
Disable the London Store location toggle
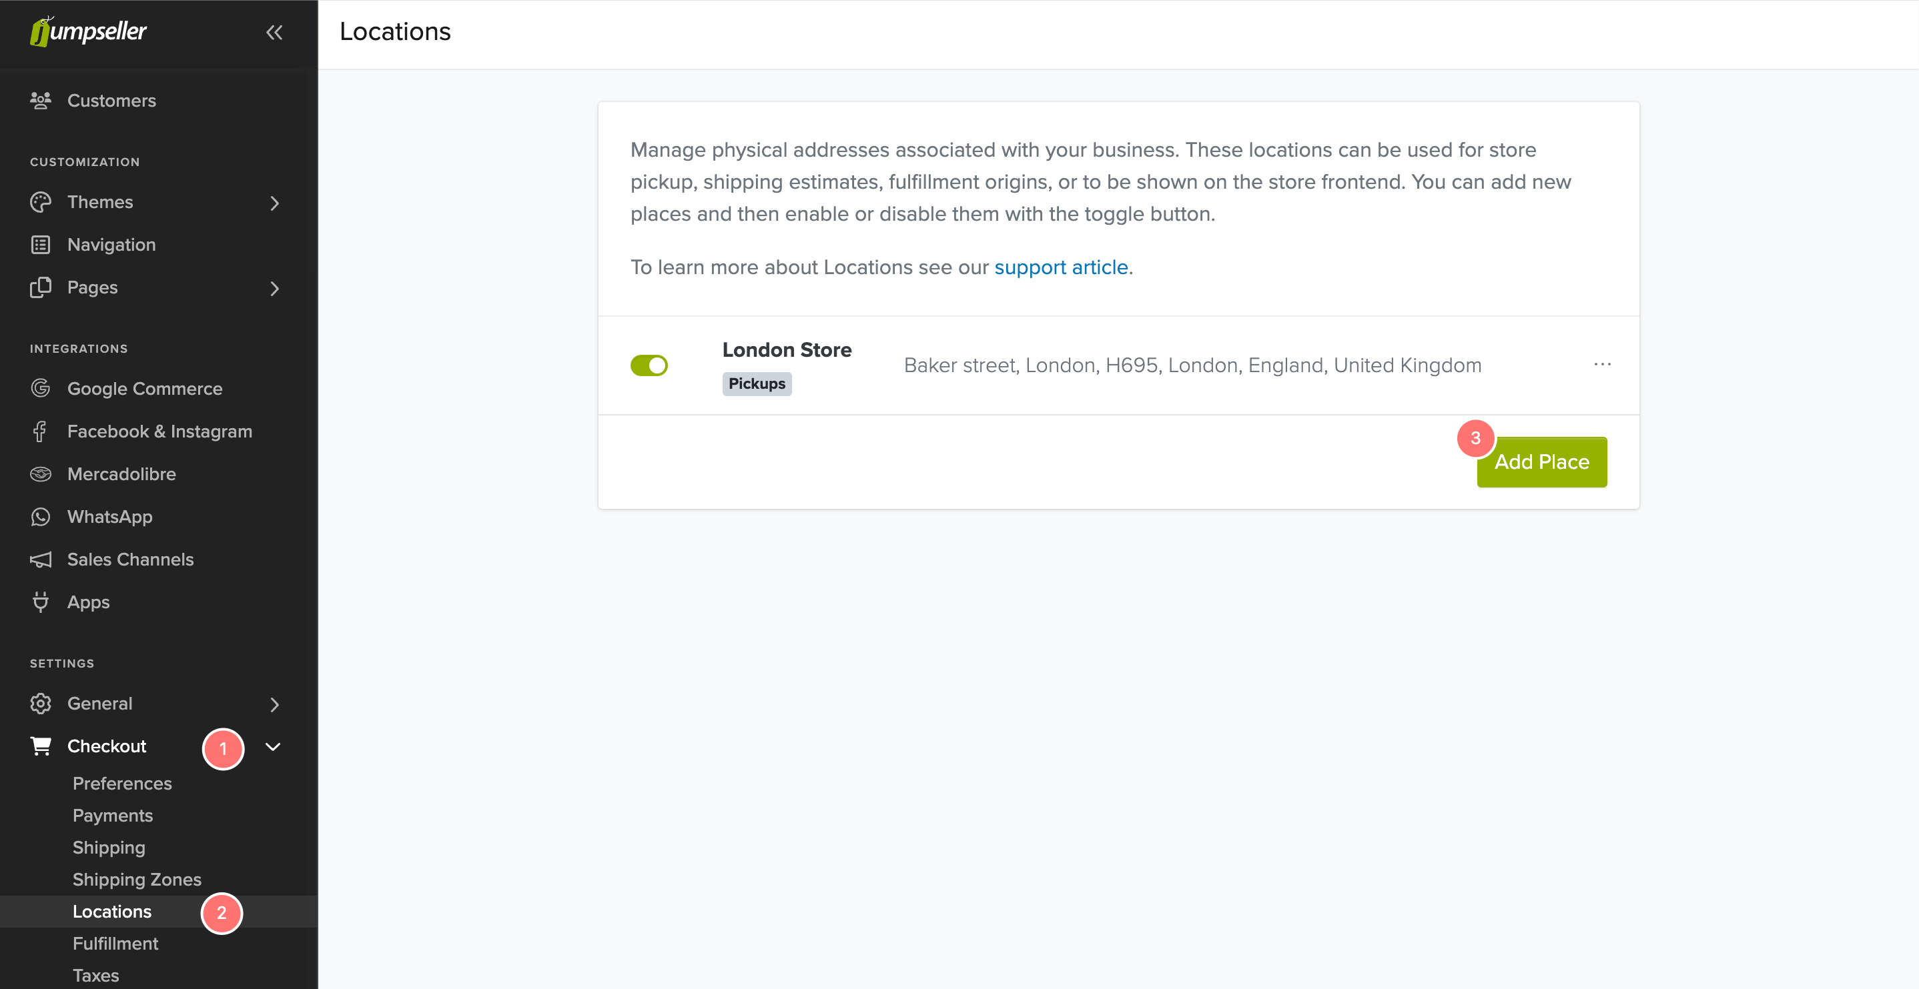click(x=649, y=365)
